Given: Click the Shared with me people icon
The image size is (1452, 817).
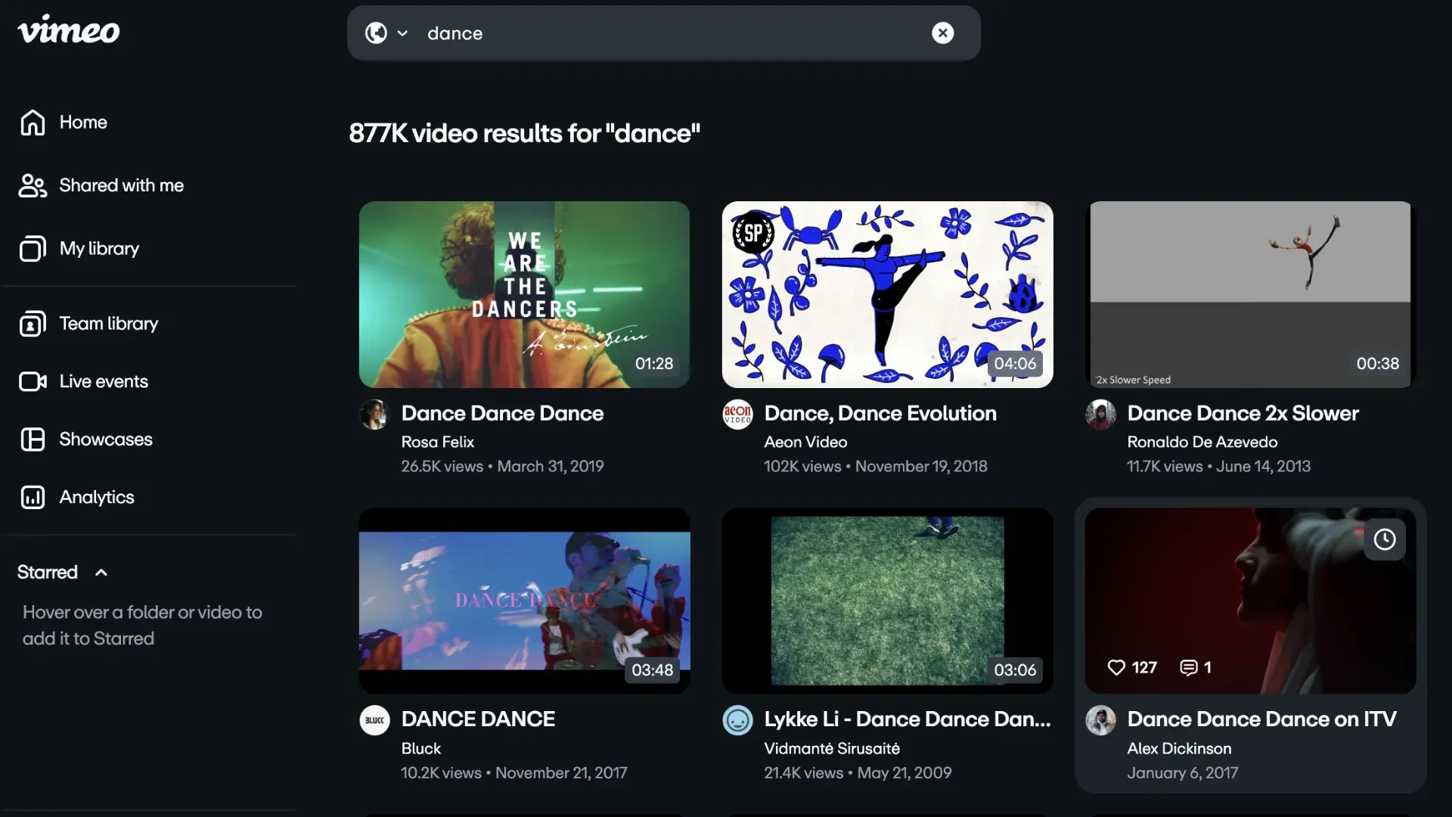Looking at the screenshot, I should pyautogui.click(x=33, y=186).
